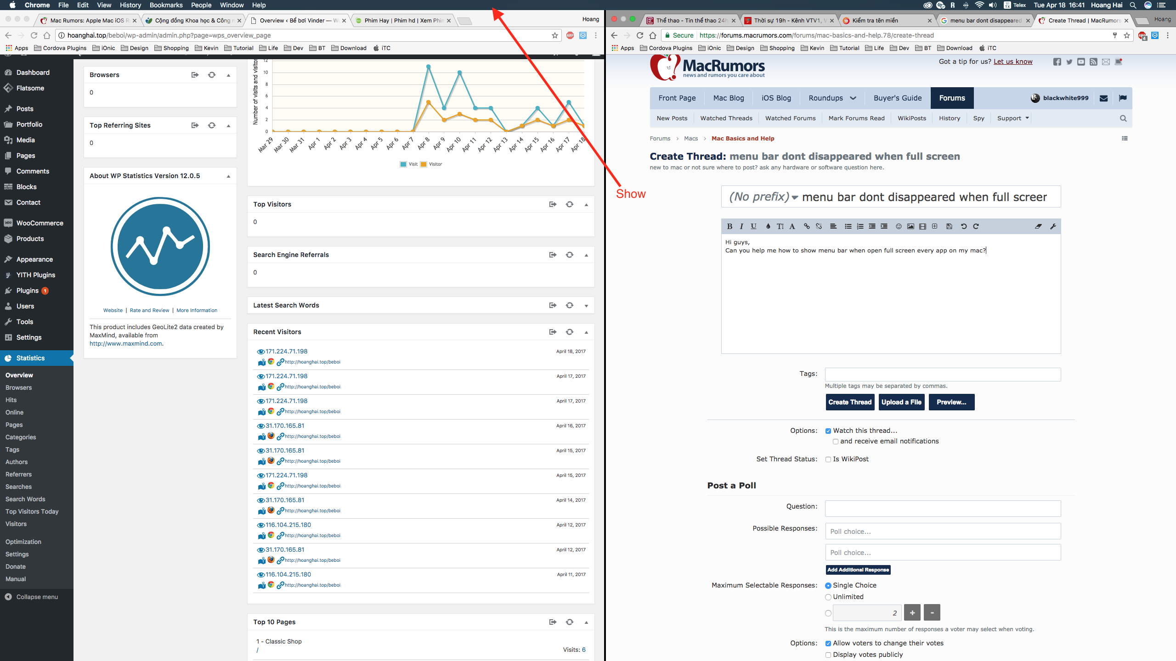This screenshot has width=1176, height=661.
Task: Select Unlimited responses radio button
Action: point(828,597)
